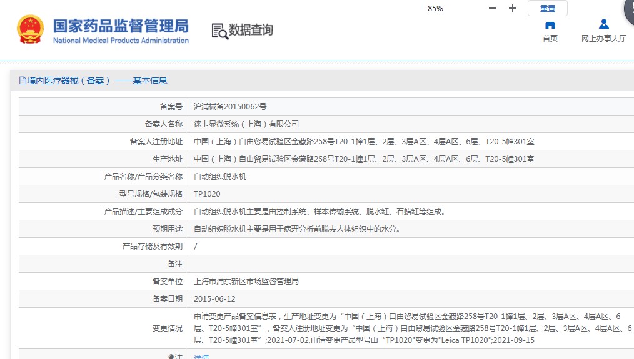Click the 上海市浦东新区市场监督管理局 filing authority cell
Viewport: 634px width, 359px height.
pyautogui.click(x=246, y=282)
